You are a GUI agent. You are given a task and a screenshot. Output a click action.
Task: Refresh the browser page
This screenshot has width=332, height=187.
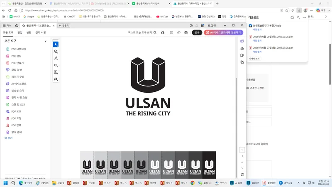click(x=10, y=10)
